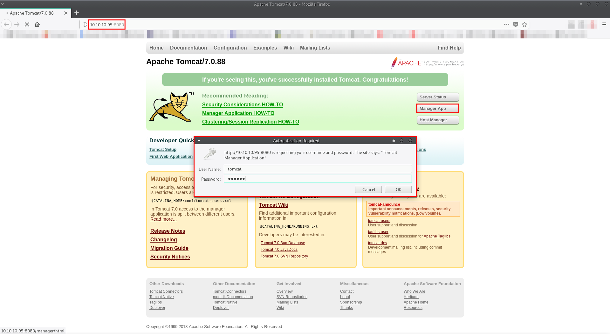Screen dimensions: 610x334
Task: Open Tomcat Connectors under Other Downloads
Action: tap(166, 291)
